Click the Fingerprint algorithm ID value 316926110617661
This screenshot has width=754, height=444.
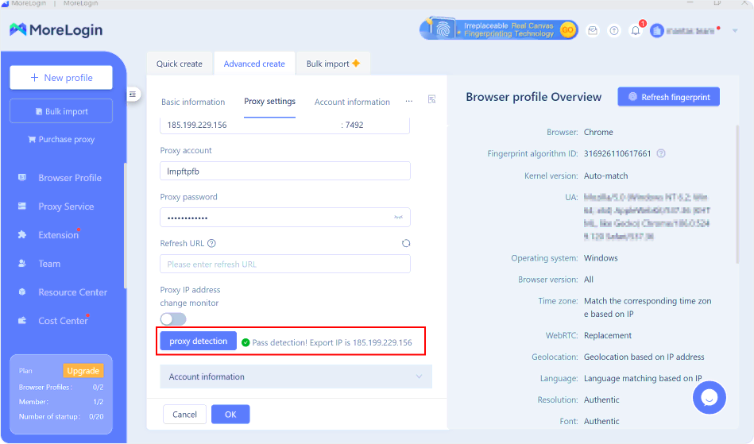click(617, 154)
